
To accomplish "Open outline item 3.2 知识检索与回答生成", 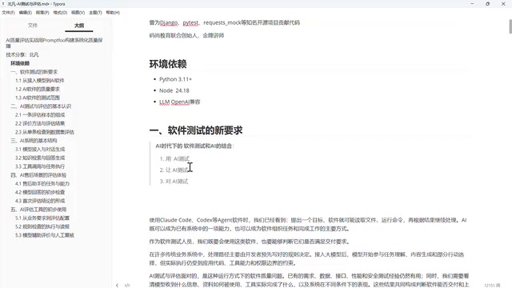I will click(40, 158).
